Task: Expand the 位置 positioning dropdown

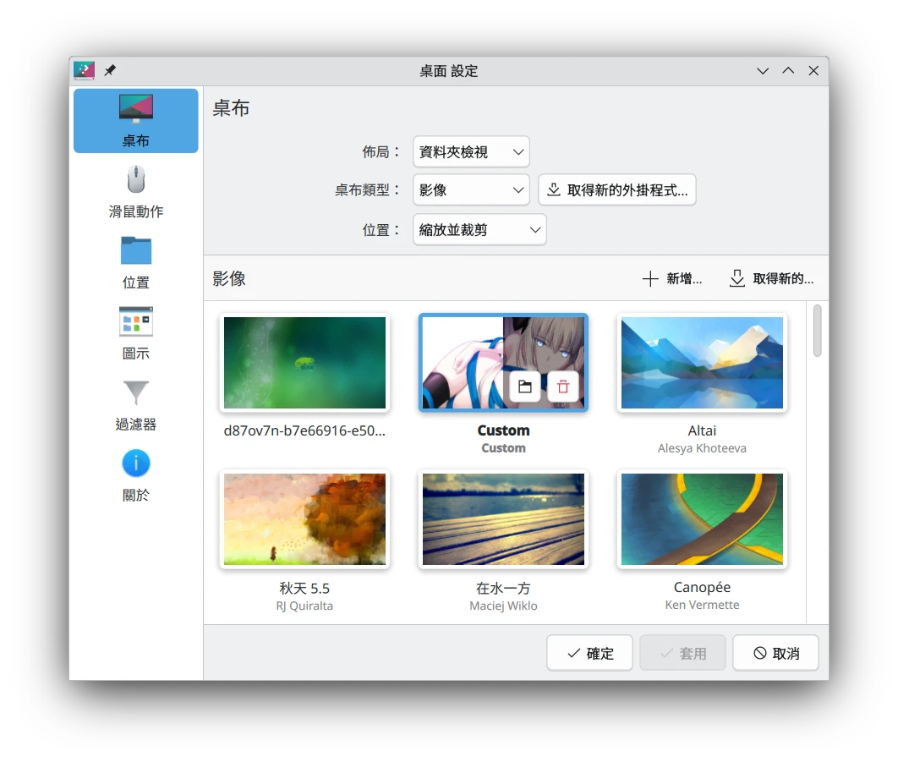Action: 479,229
